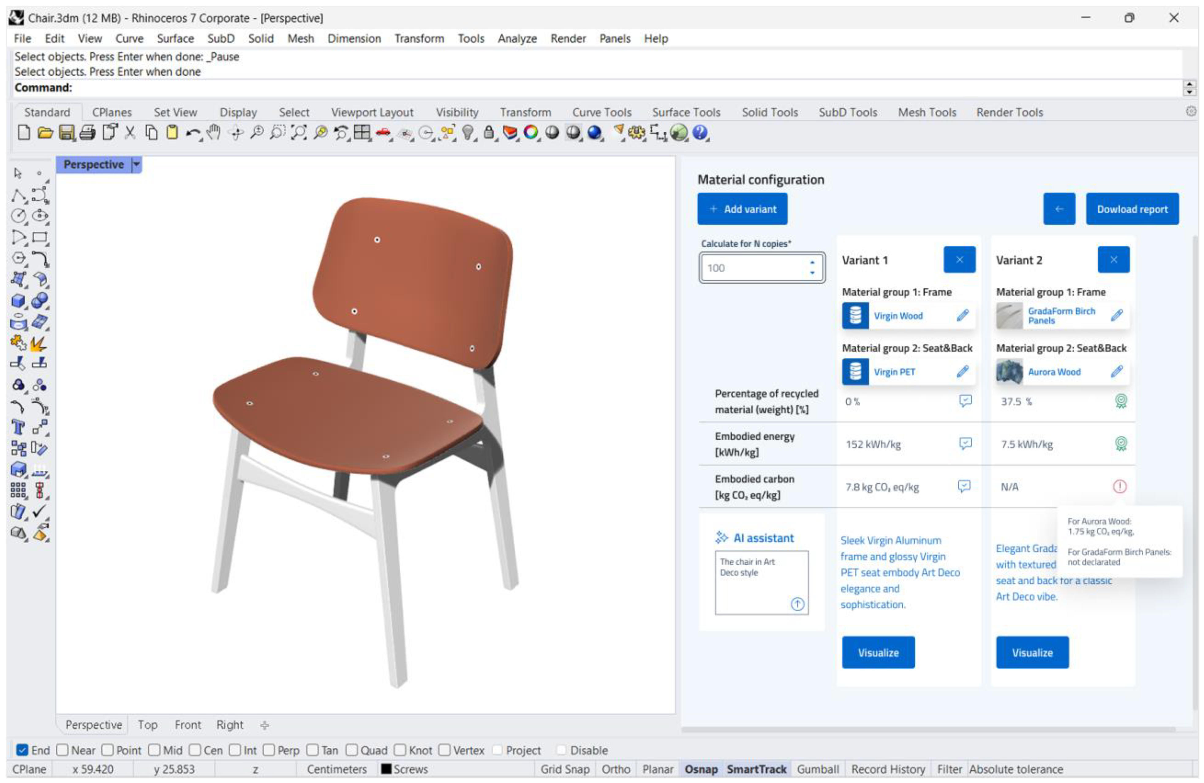Click the AI assistant submit arrow icon
Viewport: 1204px width, 783px height.
[x=797, y=604]
